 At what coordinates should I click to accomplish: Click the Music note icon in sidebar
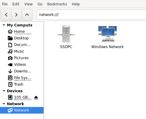(10, 51)
